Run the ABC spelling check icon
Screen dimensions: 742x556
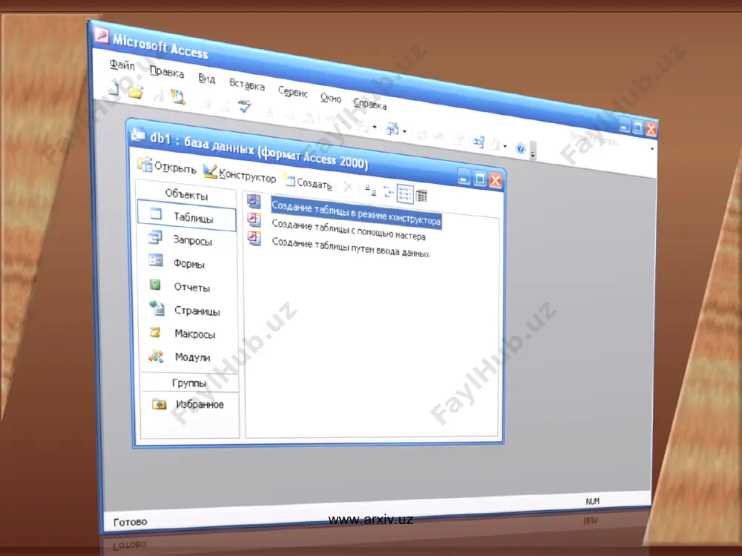click(244, 106)
